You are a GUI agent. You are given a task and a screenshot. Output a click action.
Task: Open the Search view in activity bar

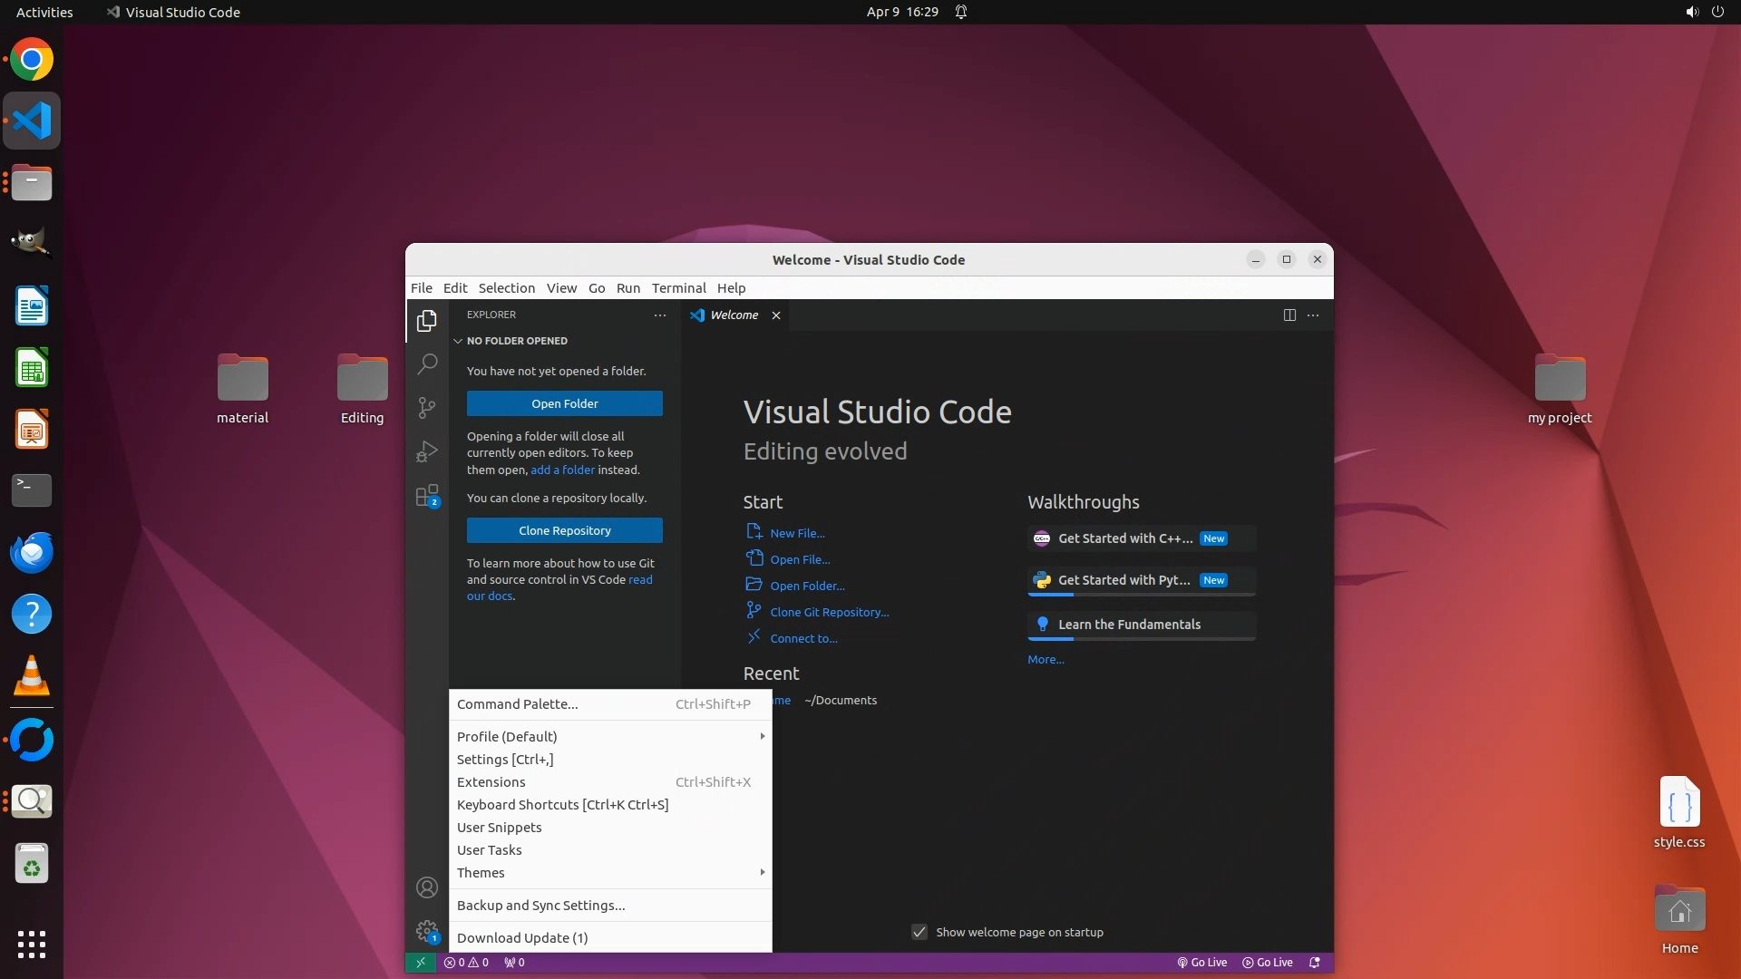(x=427, y=364)
